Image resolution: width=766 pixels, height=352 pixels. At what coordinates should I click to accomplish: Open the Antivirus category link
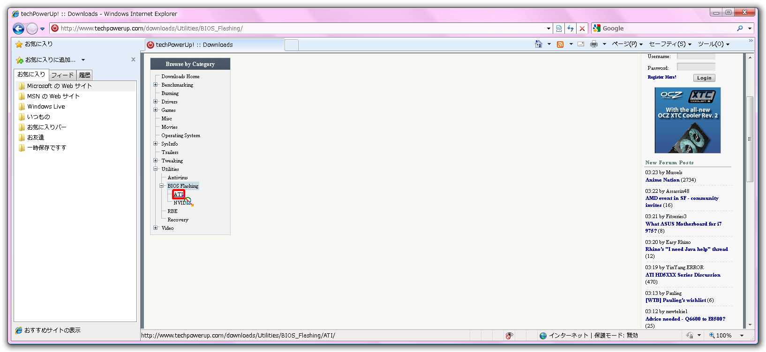tap(178, 178)
